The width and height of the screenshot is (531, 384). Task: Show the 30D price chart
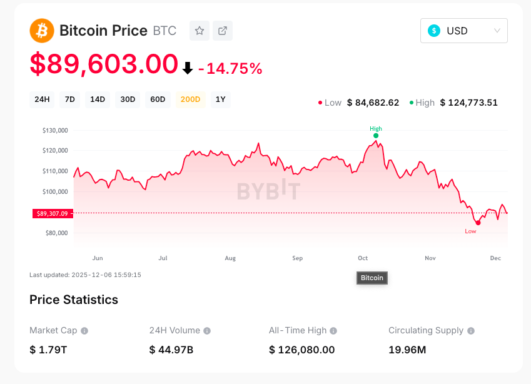tap(128, 99)
